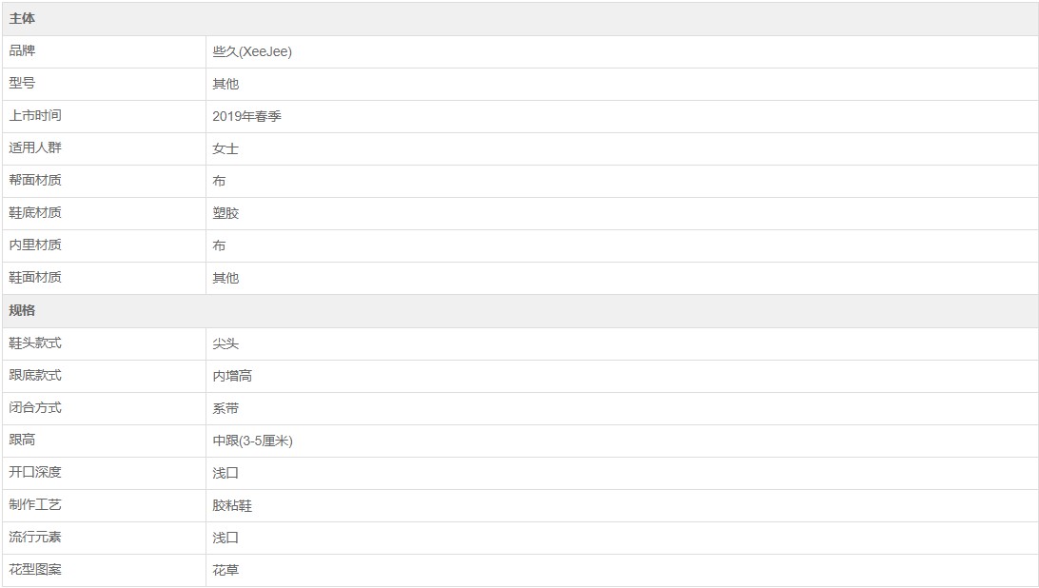Image resolution: width=1039 pixels, height=588 pixels.
Task: Select the 适用人群 row label
Action: coord(35,148)
